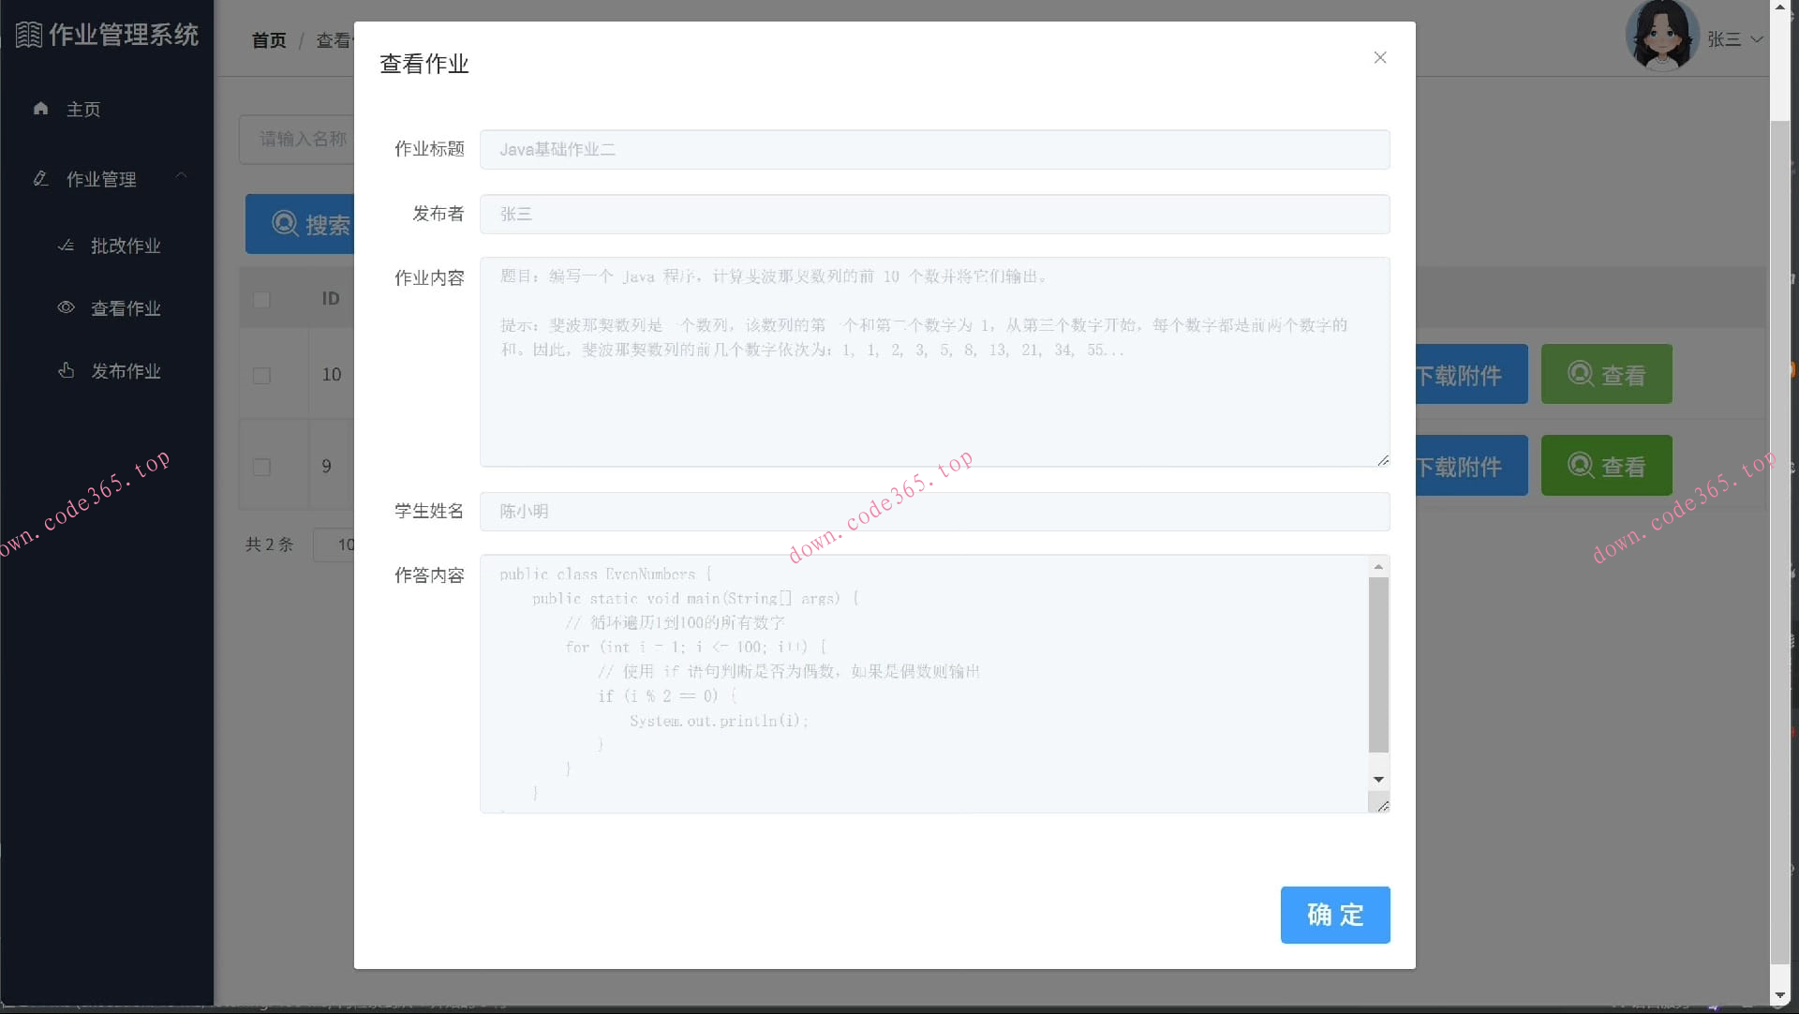Click the pointer icon for 发布作业
The width and height of the screenshot is (1799, 1014).
[66, 370]
